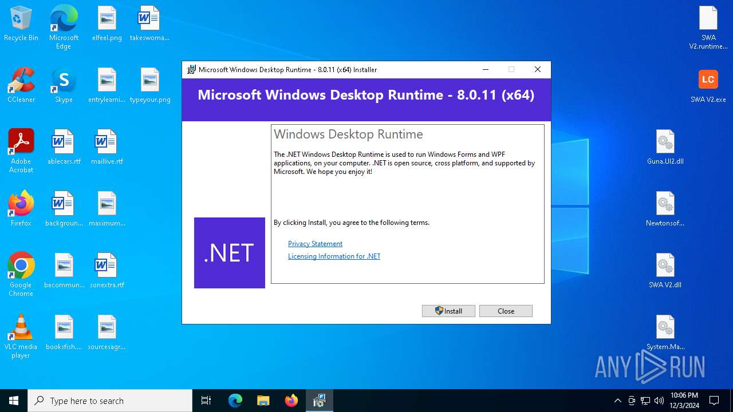Select the Firefox desktop shortcut
Screen dimensions: 733x412
pyautogui.click(x=21, y=209)
